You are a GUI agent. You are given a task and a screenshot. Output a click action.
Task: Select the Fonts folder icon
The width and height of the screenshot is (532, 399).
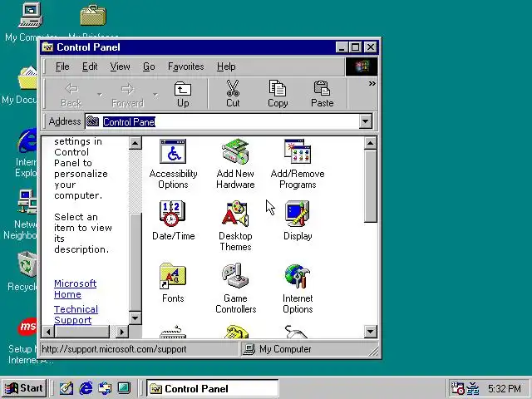(173, 283)
